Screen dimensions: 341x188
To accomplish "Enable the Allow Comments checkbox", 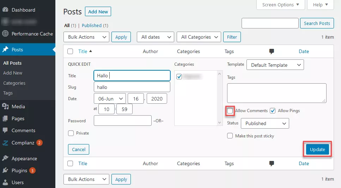I will point(230,111).
